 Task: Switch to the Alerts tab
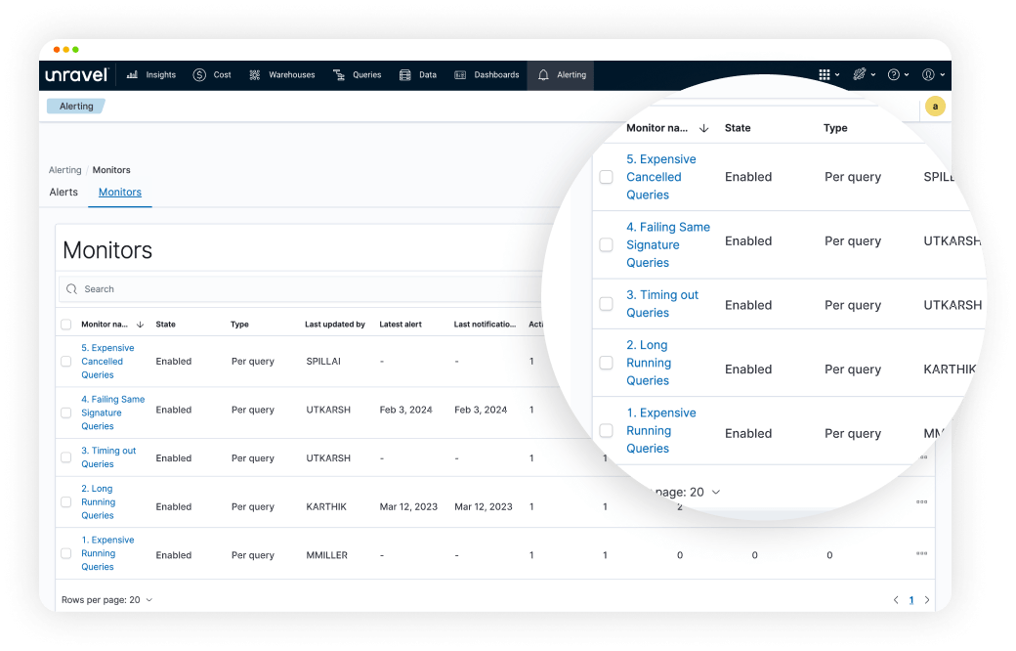coord(63,192)
